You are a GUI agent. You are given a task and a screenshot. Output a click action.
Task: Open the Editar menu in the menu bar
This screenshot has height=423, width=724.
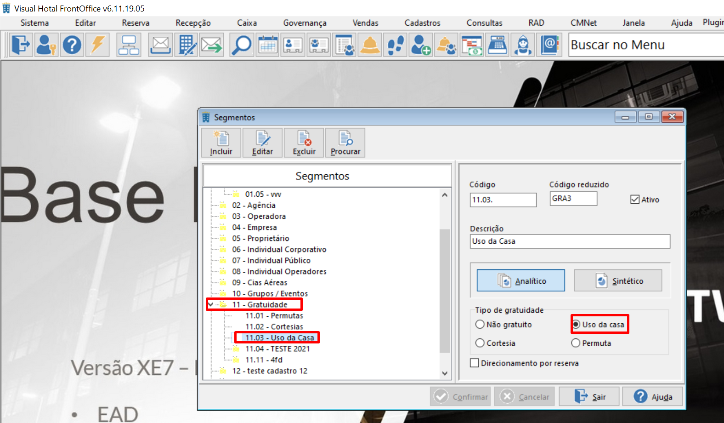coord(85,23)
